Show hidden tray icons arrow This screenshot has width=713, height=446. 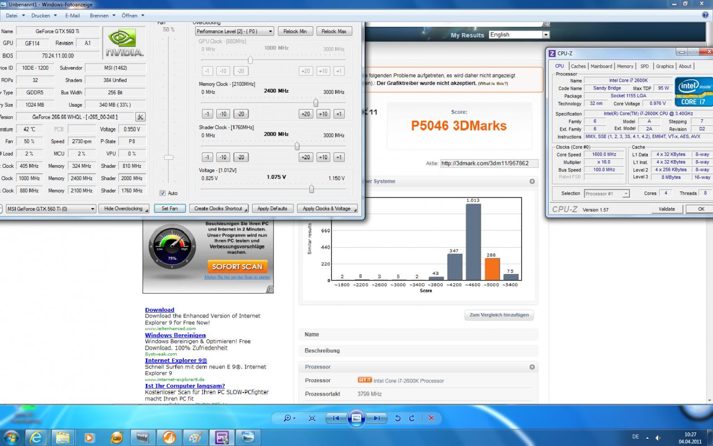point(647,437)
